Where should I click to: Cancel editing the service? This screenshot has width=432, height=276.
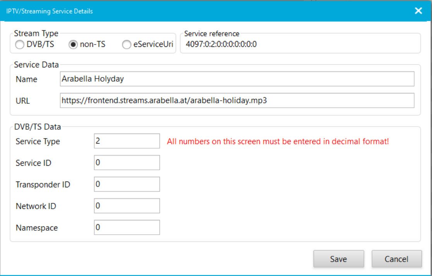[396, 259]
